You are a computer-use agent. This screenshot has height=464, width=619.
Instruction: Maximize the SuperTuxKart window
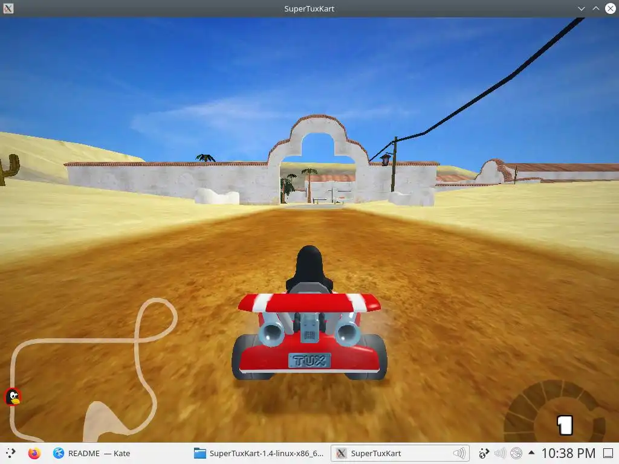pos(595,8)
